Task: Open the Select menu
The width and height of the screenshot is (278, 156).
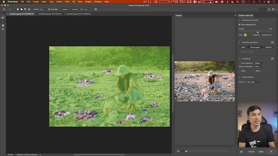Action: [59, 2]
